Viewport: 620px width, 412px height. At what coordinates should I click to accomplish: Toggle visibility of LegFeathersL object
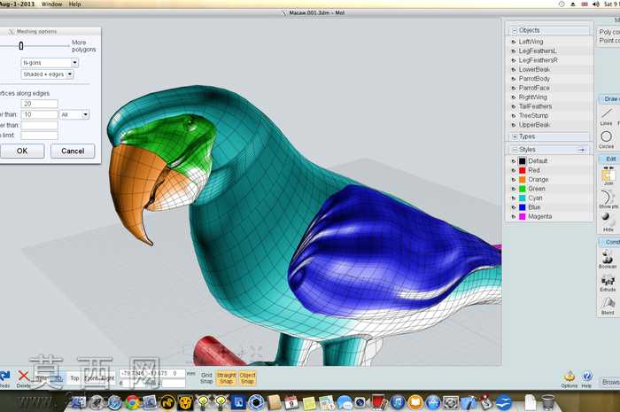(513, 51)
